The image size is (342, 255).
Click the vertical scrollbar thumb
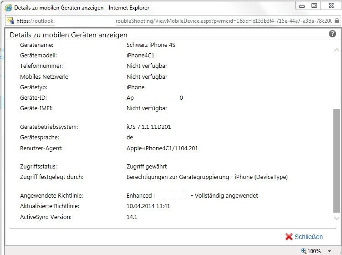tap(337, 159)
